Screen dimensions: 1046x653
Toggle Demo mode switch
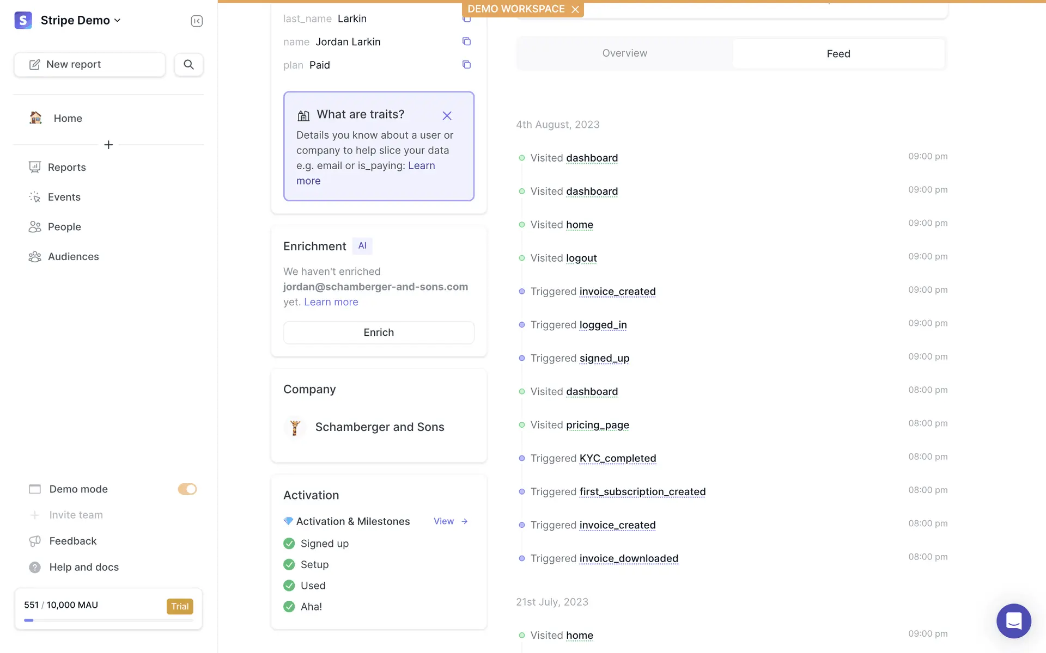[187, 489]
